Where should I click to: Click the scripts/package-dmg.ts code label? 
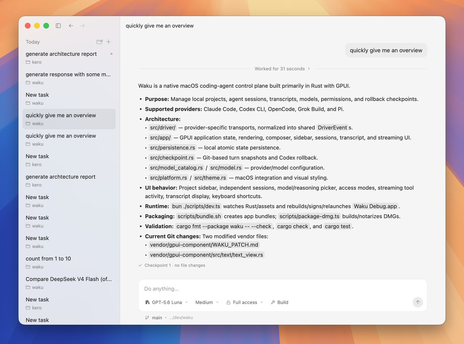(x=309, y=216)
